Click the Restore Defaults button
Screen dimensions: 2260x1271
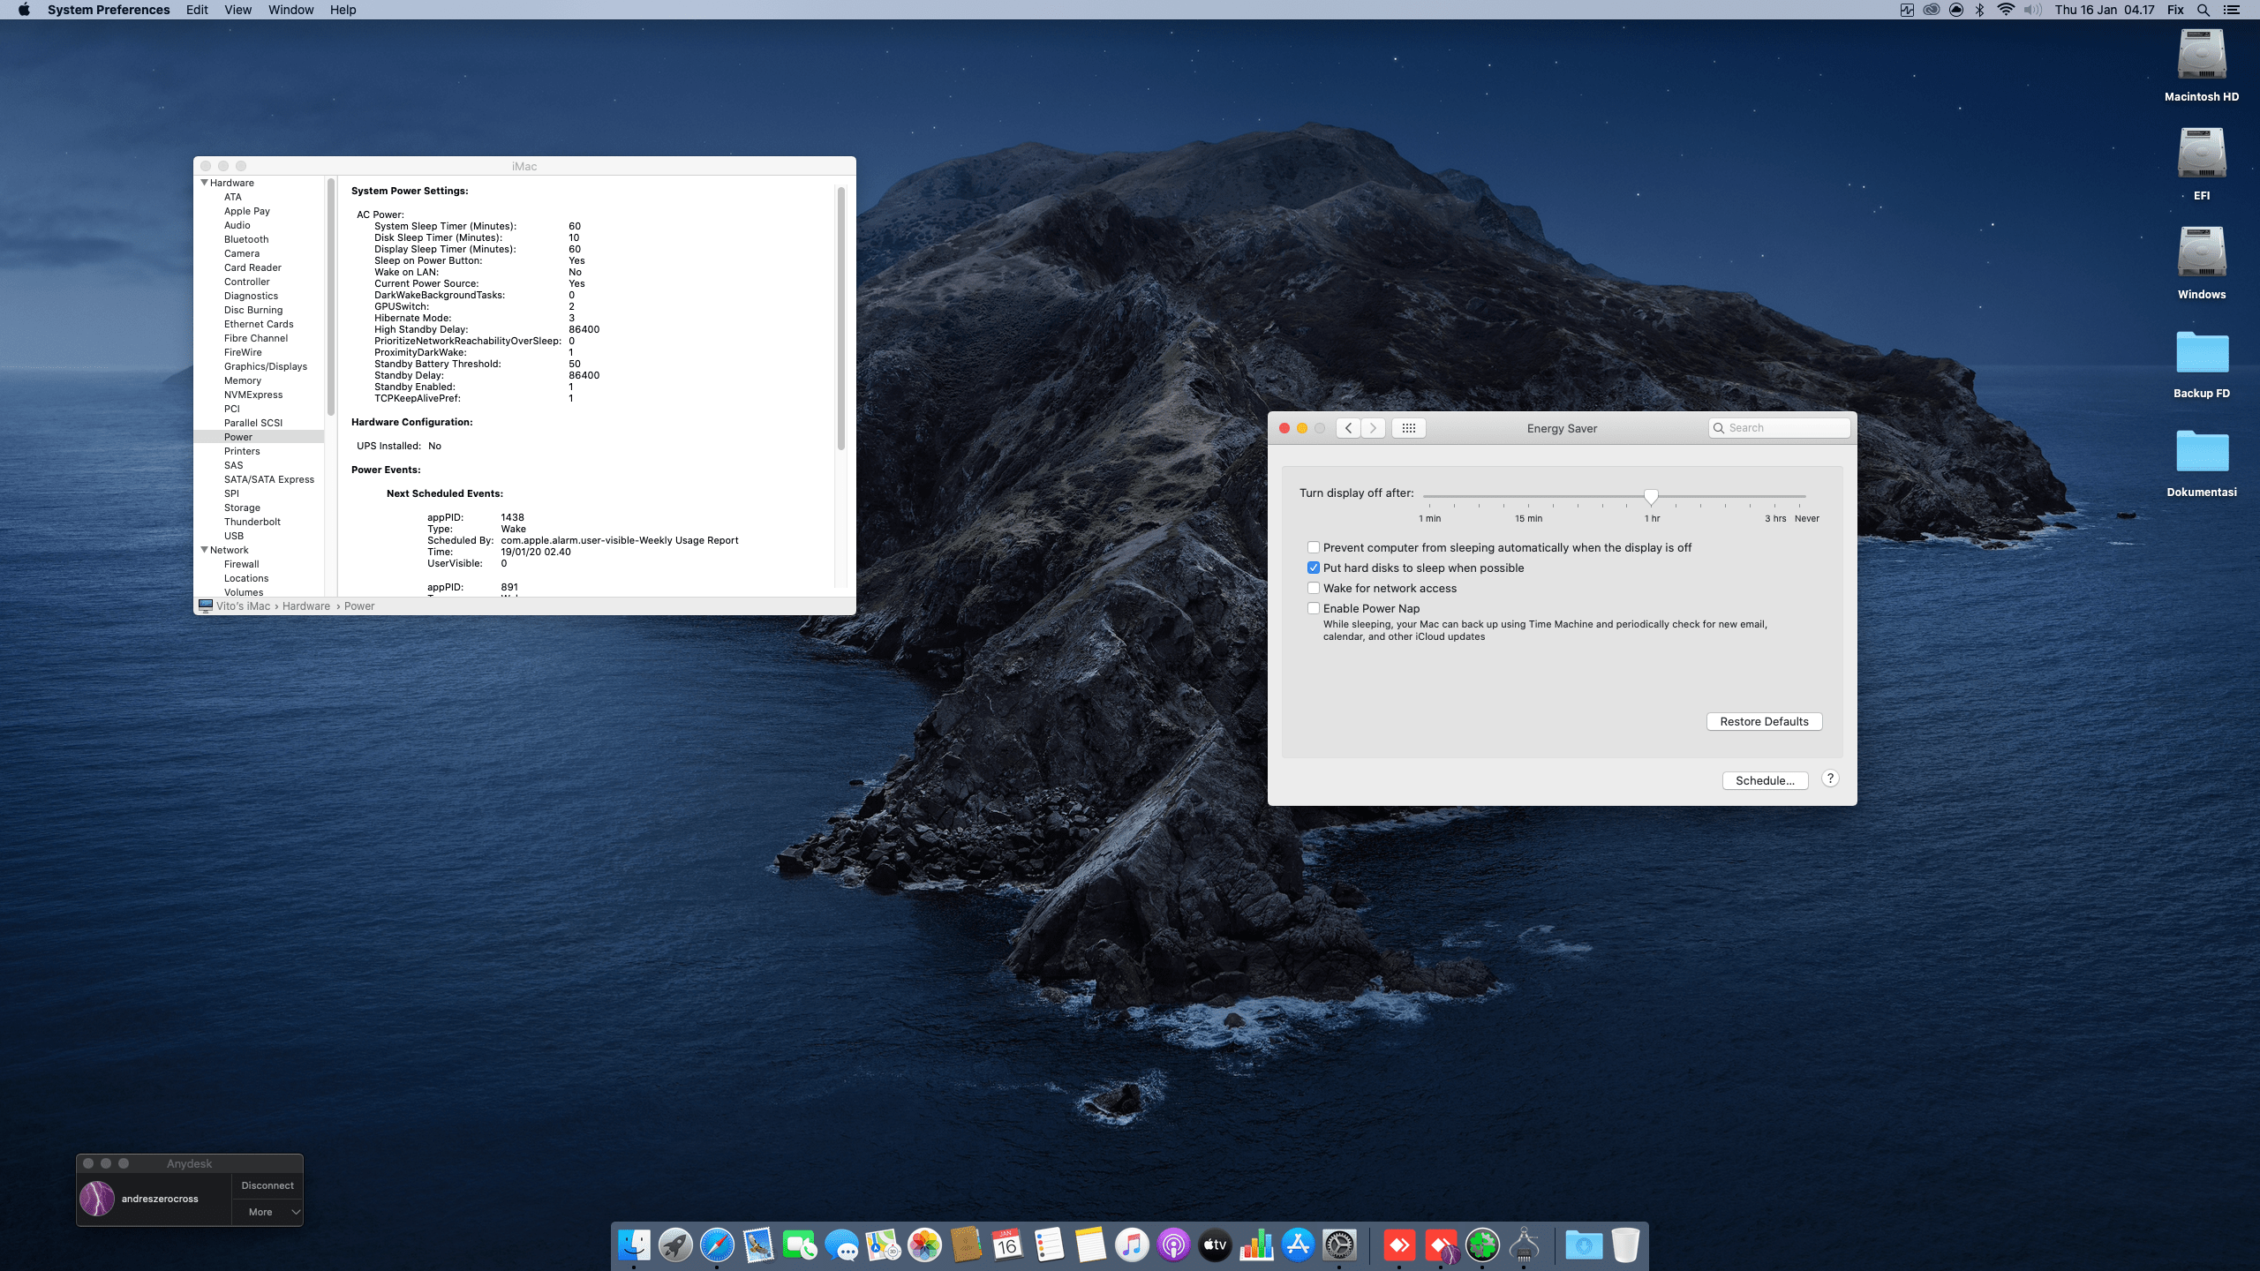click(1764, 722)
